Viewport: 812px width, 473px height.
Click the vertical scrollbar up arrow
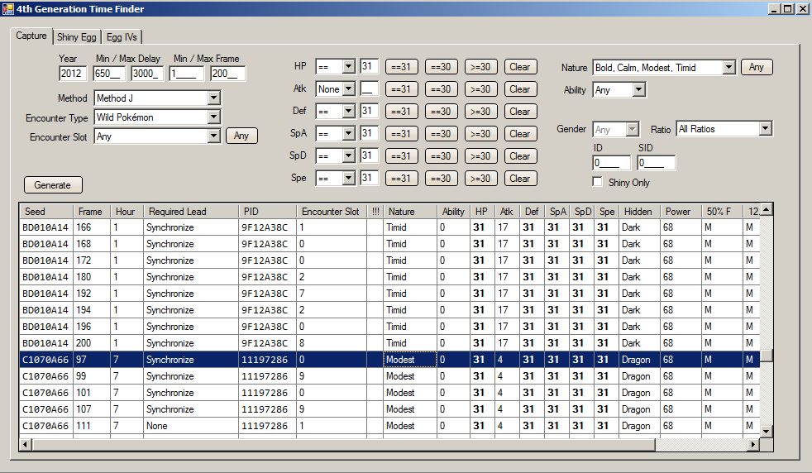767,209
